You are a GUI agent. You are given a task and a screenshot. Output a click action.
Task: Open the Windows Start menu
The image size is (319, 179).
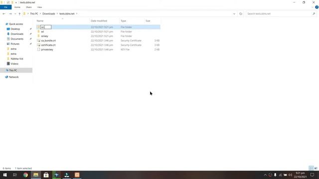click(x=4, y=175)
